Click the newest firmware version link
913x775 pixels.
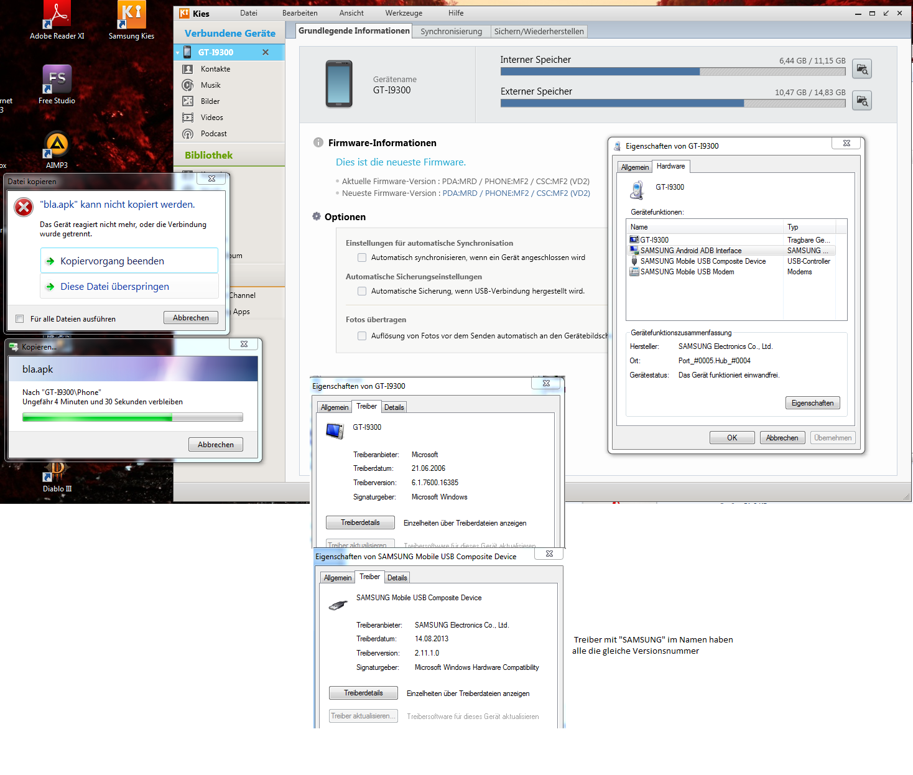pyautogui.click(x=516, y=193)
